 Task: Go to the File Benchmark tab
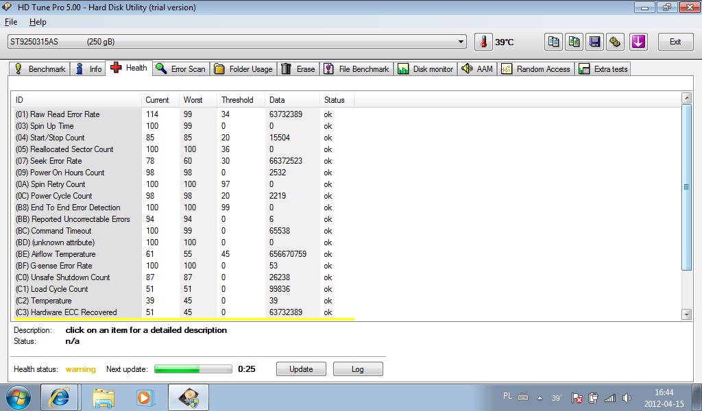[356, 69]
